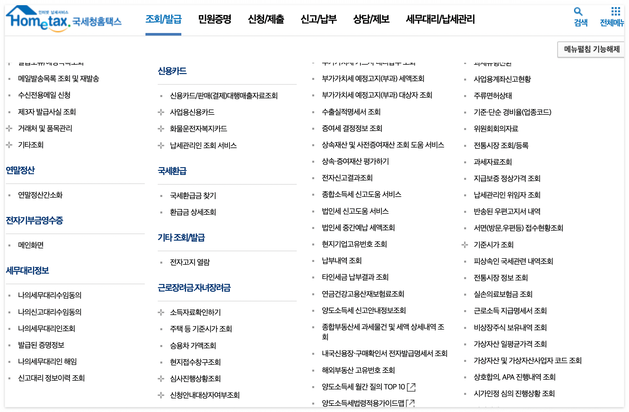Viewport: 629px width, 412px height.
Task: Open 전자고지 열람
Action: [x=190, y=262]
